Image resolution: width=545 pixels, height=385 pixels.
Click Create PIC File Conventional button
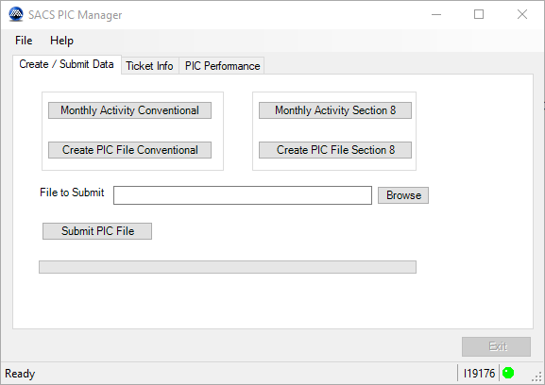[x=129, y=150]
